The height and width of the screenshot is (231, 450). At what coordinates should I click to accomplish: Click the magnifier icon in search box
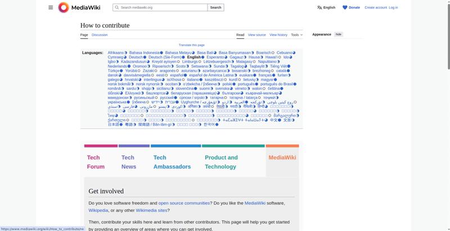(x=116, y=7)
